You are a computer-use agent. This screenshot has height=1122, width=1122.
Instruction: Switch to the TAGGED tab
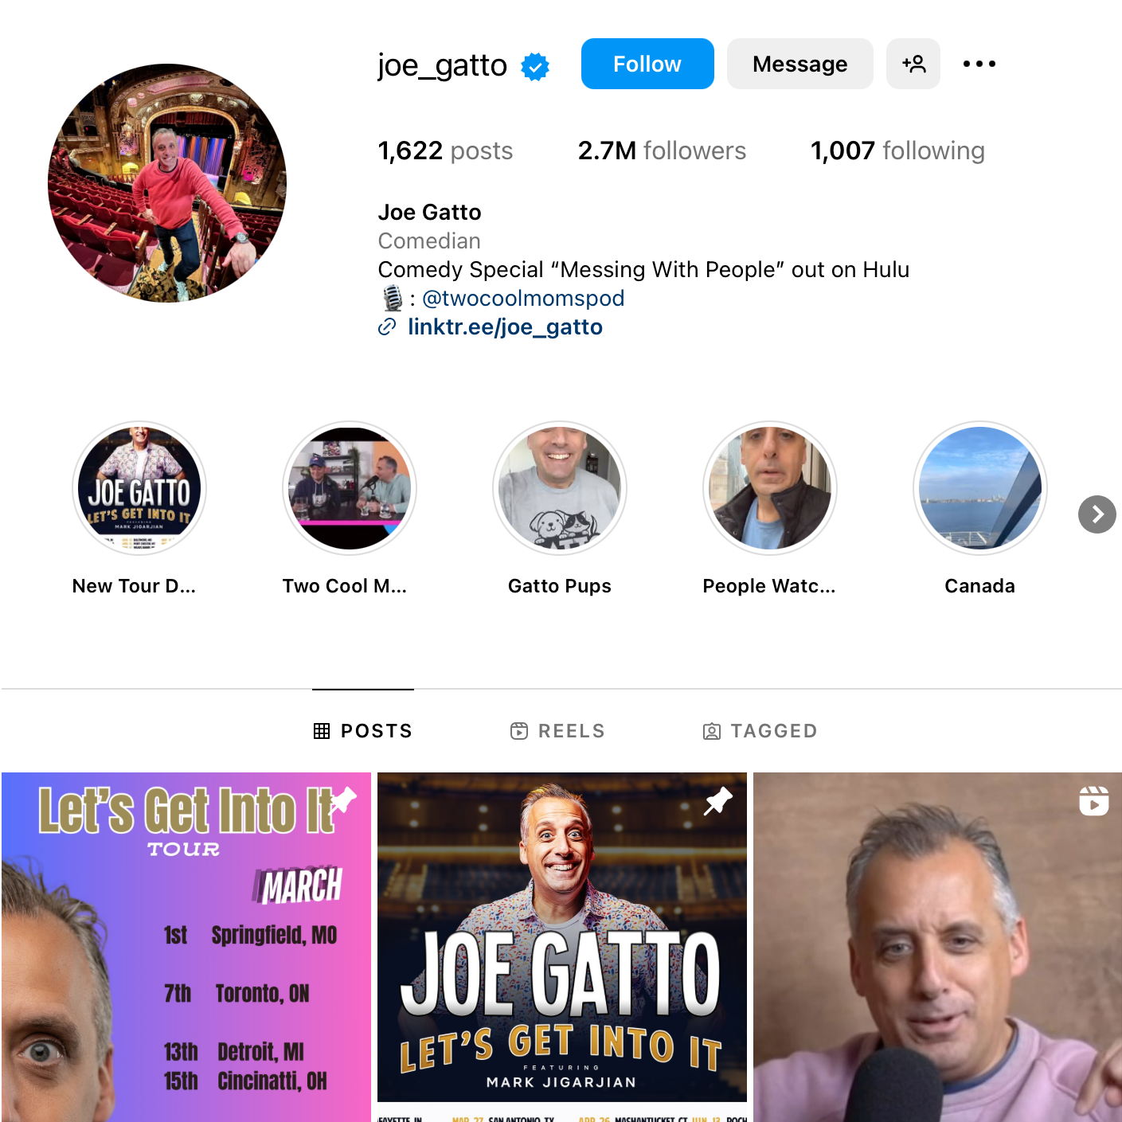[x=760, y=731]
